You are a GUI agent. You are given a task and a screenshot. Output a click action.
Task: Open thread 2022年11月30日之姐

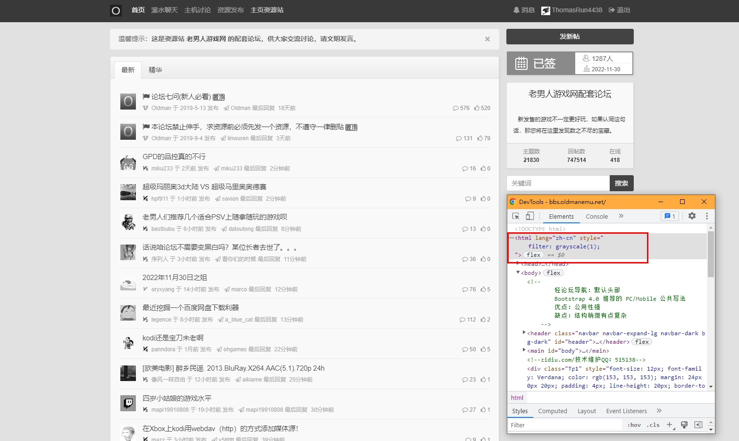point(175,278)
